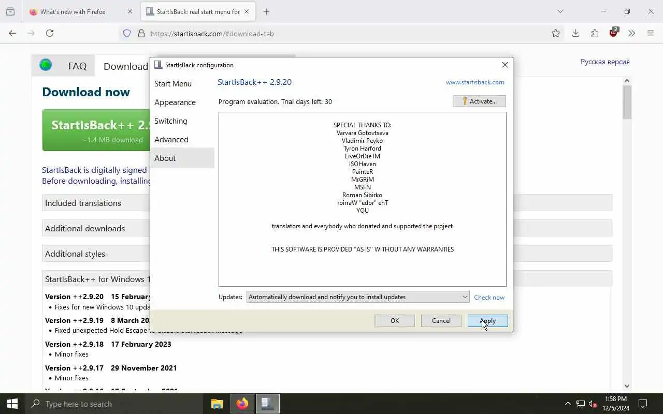Open the Download tab on webpage
Viewport: 663px width, 414px height.
click(125, 66)
